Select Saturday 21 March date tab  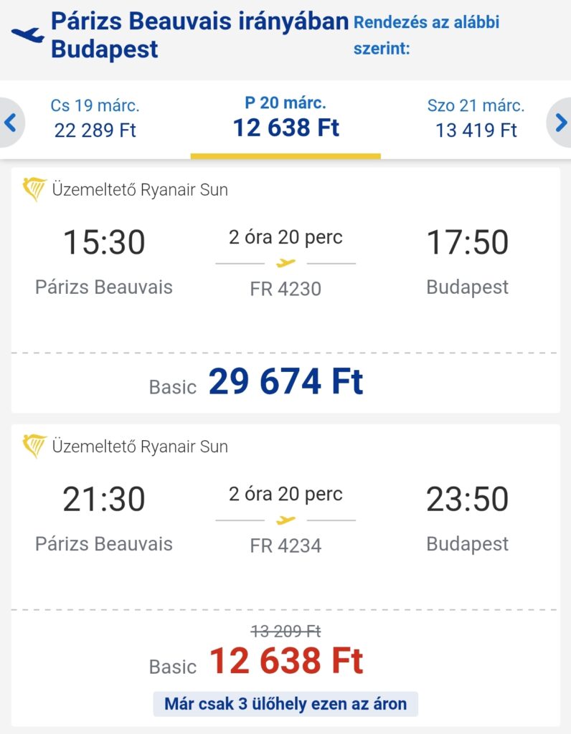pos(476,118)
